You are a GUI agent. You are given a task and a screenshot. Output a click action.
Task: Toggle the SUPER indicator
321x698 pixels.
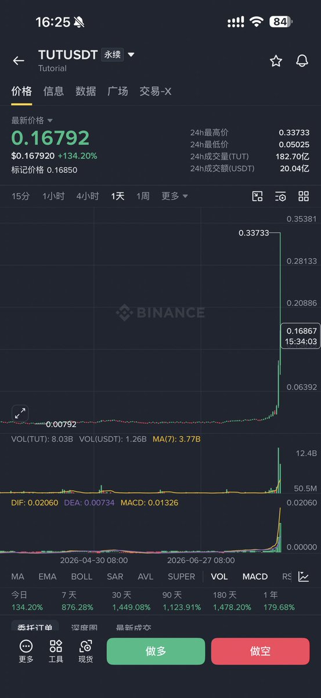click(181, 576)
